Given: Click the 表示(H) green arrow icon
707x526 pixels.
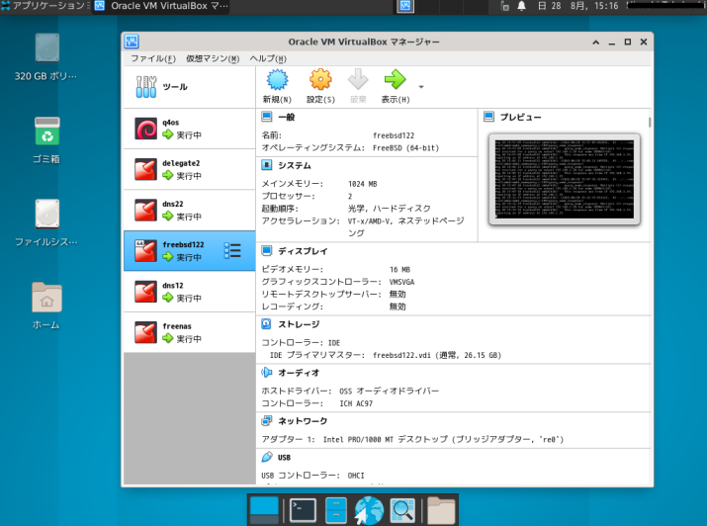Looking at the screenshot, I should (x=395, y=80).
